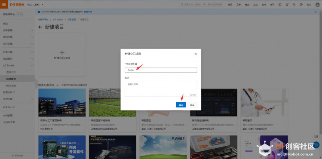Collapse the IoT Studio sidebar group
322x159 pixels.
point(18,65)
